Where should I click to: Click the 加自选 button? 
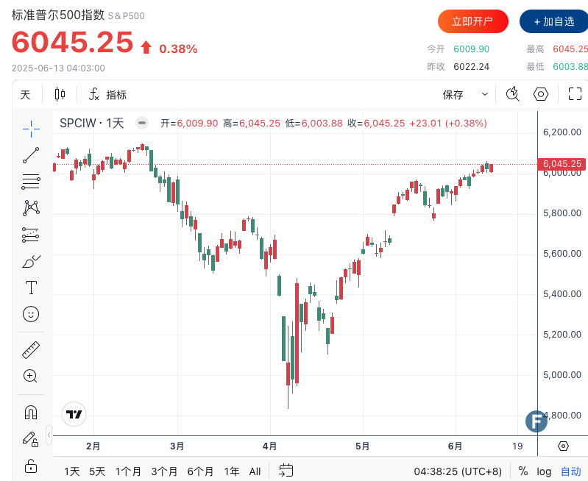click(553, 21)
